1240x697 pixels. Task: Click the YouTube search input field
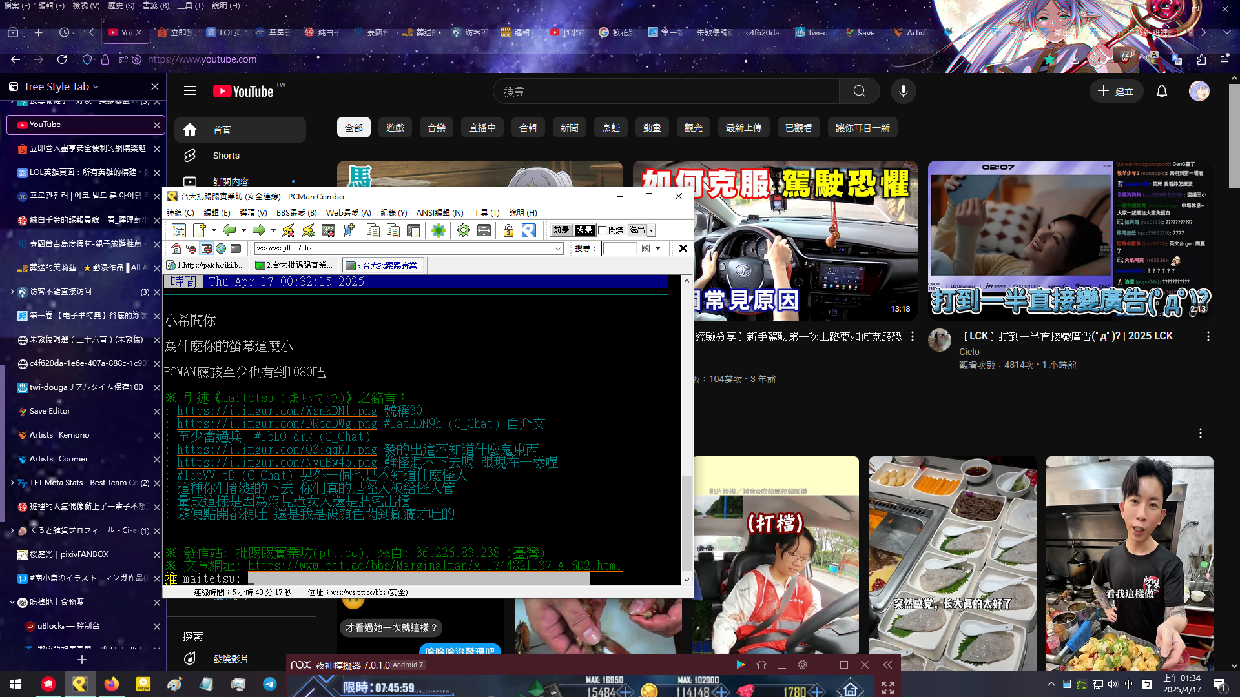(x=666, y=92)
